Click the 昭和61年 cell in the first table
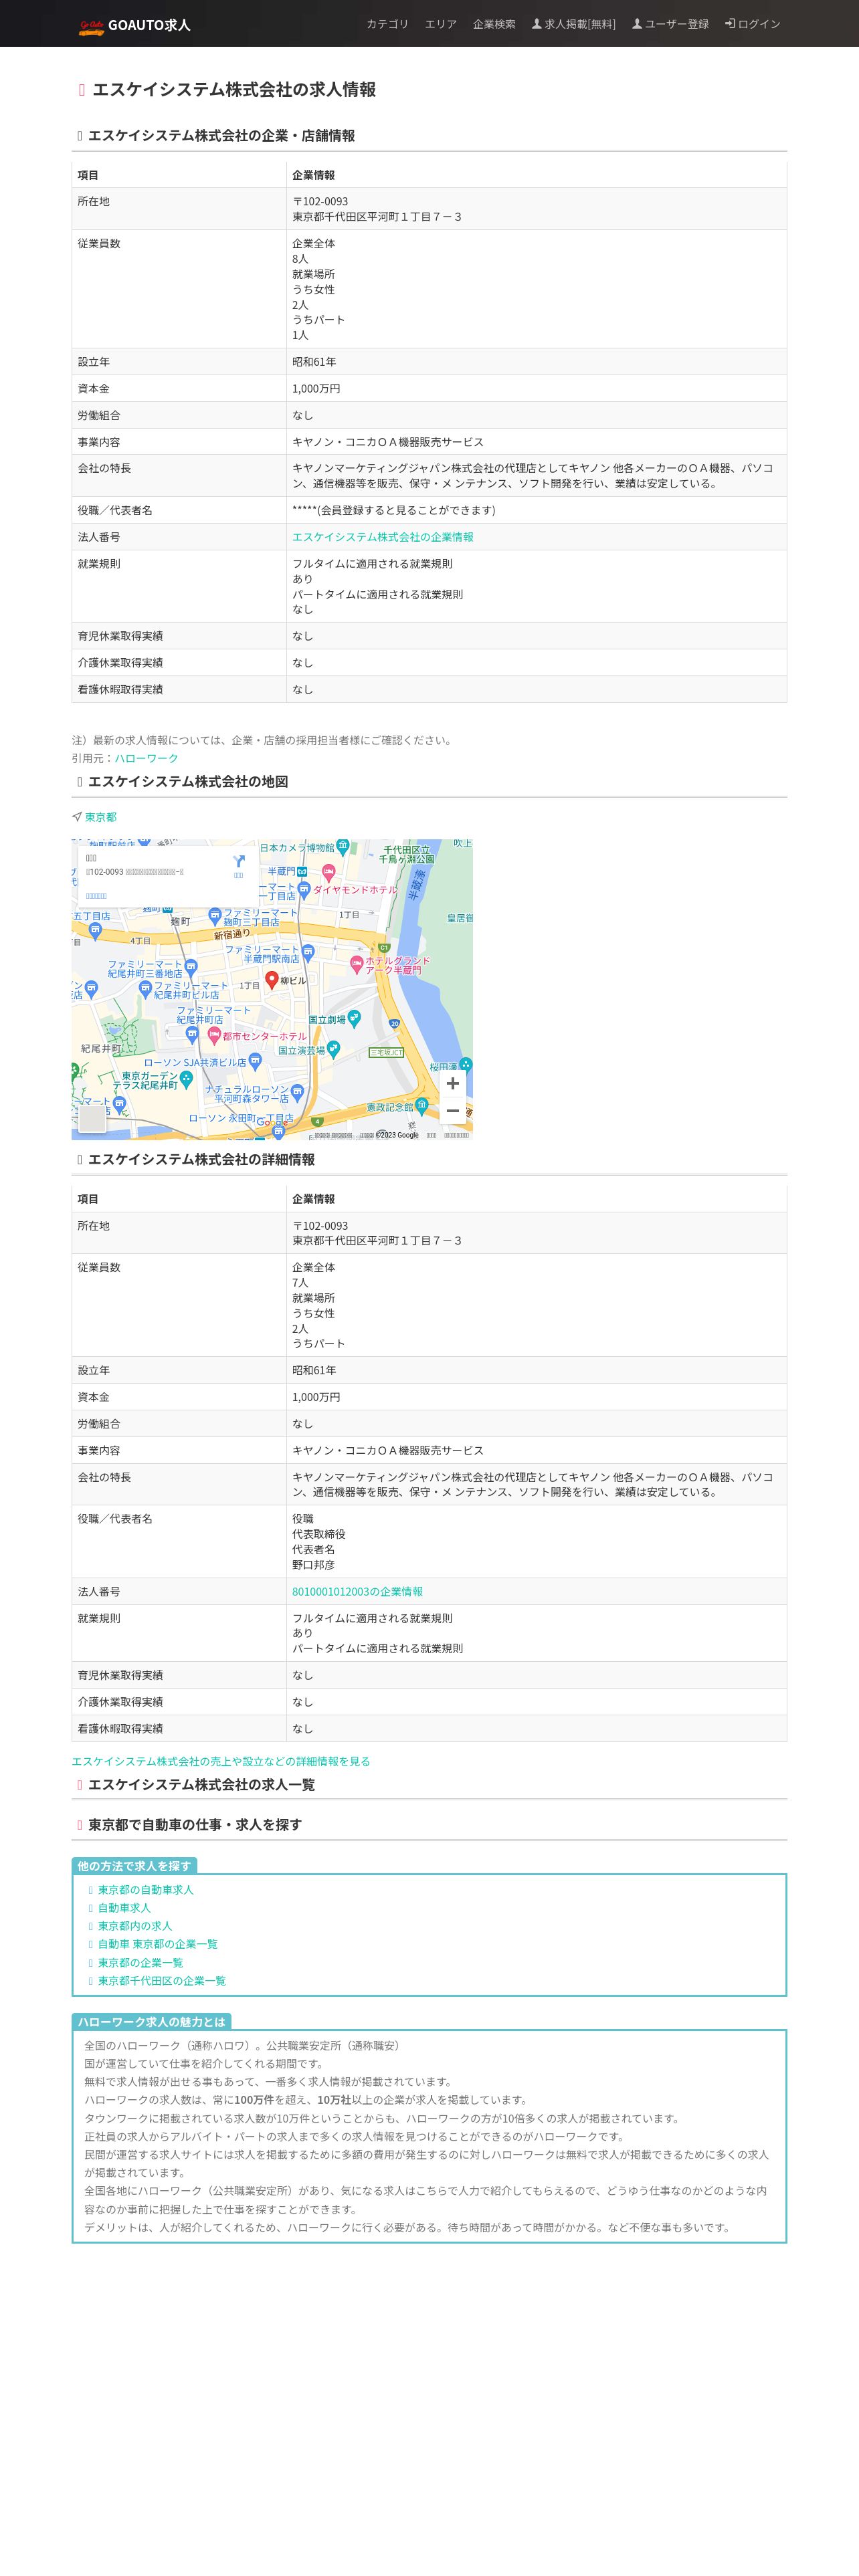Image resolution: width=859 pixels, height=2576 pixels. pyautogui.click(x=536, y=362)
